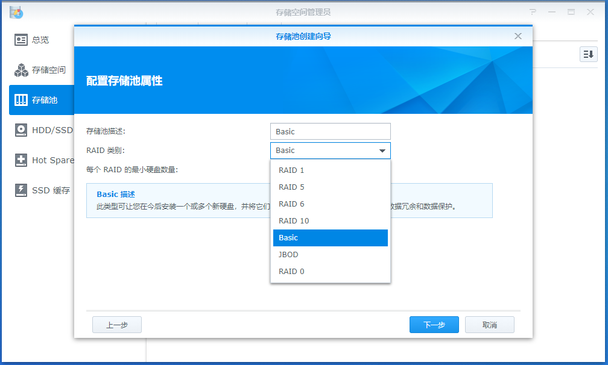Select the RAID 1 list entry
Viewport: 608px width, 365px height.
[x=293, y=170]
